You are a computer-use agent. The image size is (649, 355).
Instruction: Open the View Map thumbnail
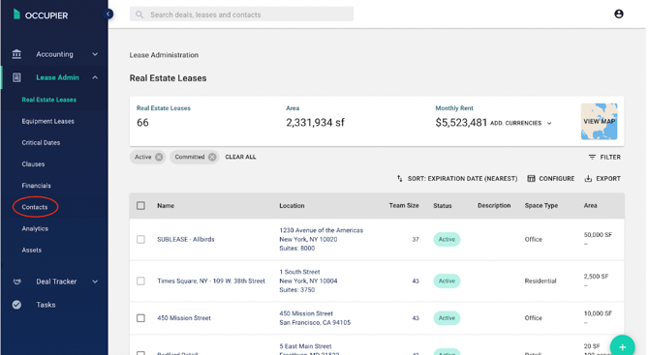pos(599,122)
